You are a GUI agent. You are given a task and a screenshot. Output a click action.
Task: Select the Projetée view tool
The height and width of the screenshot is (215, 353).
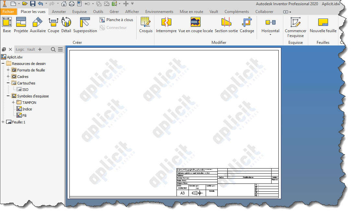coord(21,25)
